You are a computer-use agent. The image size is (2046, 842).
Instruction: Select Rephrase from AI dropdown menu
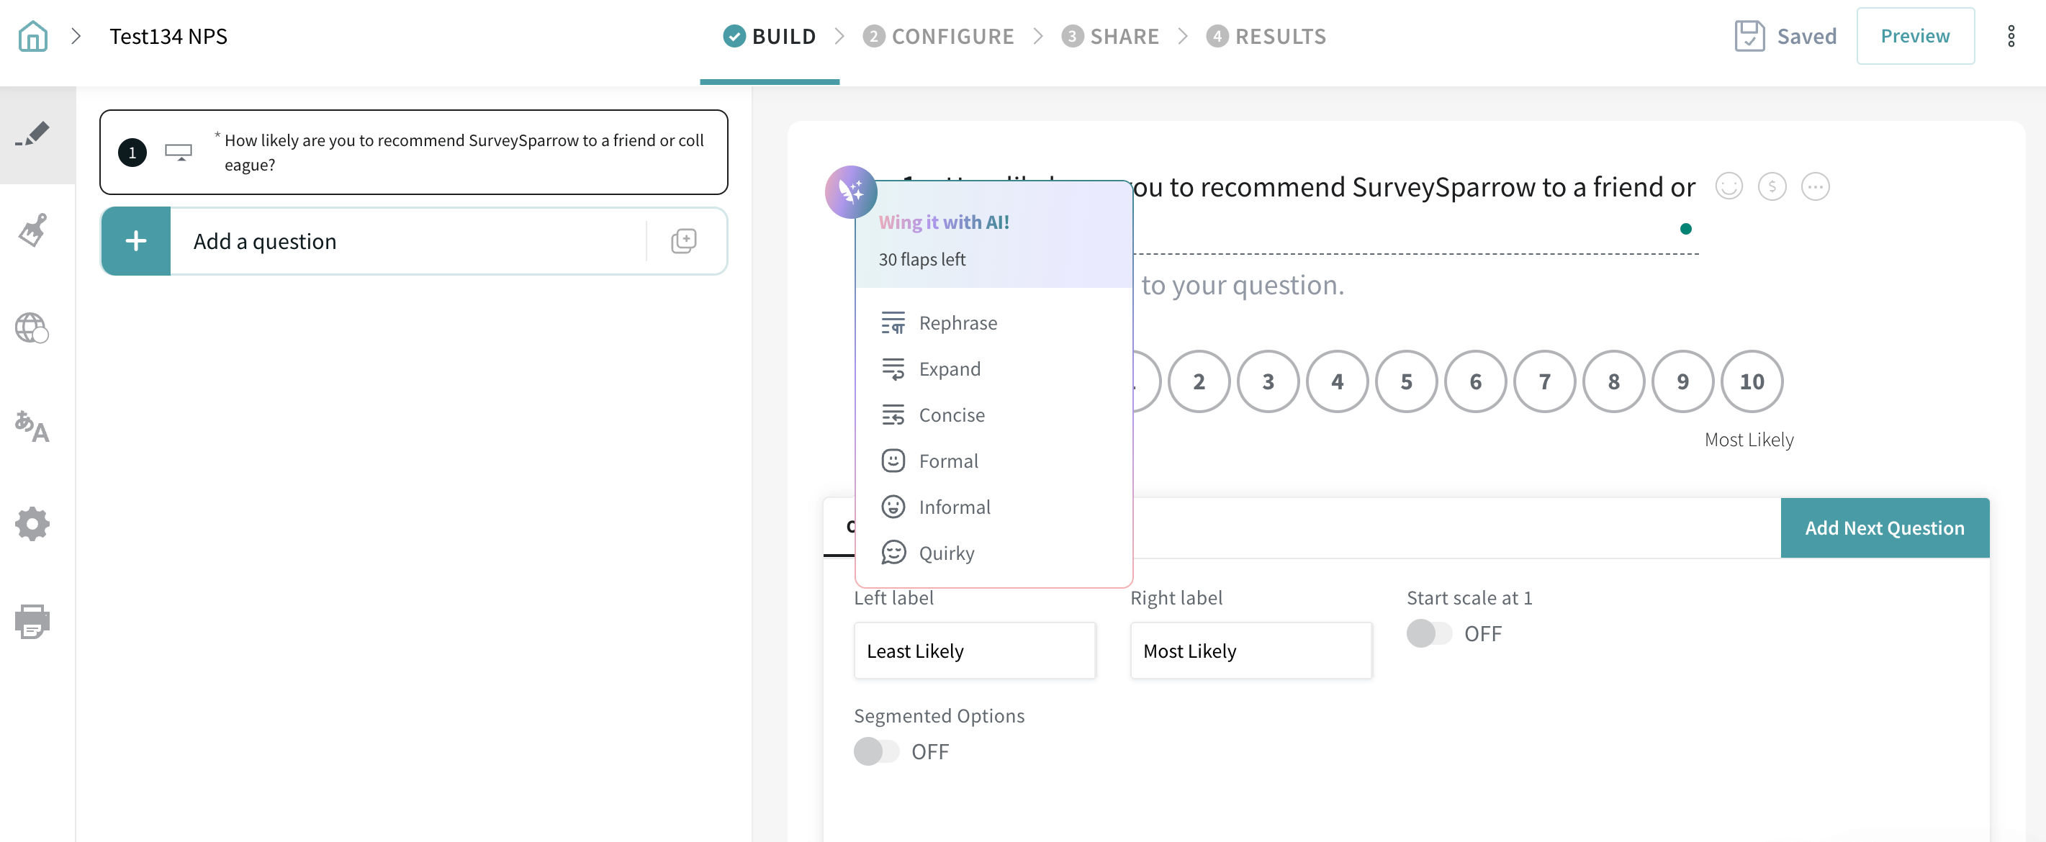(x=957, y=321)
